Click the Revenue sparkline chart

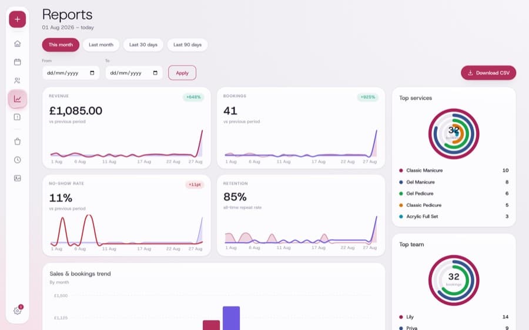pos(126,144)
